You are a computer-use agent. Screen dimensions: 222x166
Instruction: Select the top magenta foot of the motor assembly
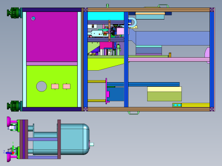(x=9, y=122)
